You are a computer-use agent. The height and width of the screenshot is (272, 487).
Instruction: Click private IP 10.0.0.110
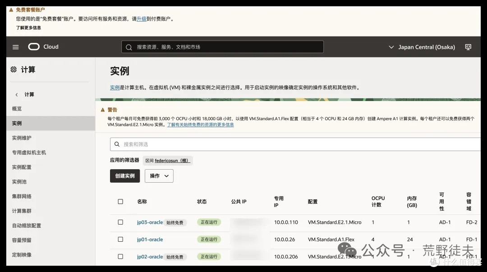point(286,222)
